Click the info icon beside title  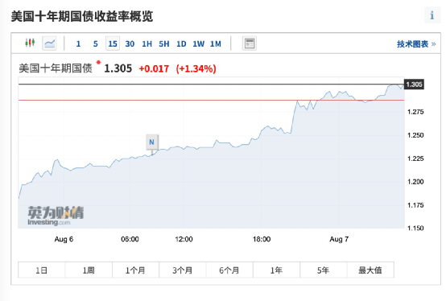(x=432, y=15)
